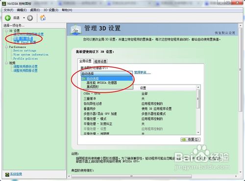Click the horizontal scrollbar thumb at bottom

click(131, 176)
